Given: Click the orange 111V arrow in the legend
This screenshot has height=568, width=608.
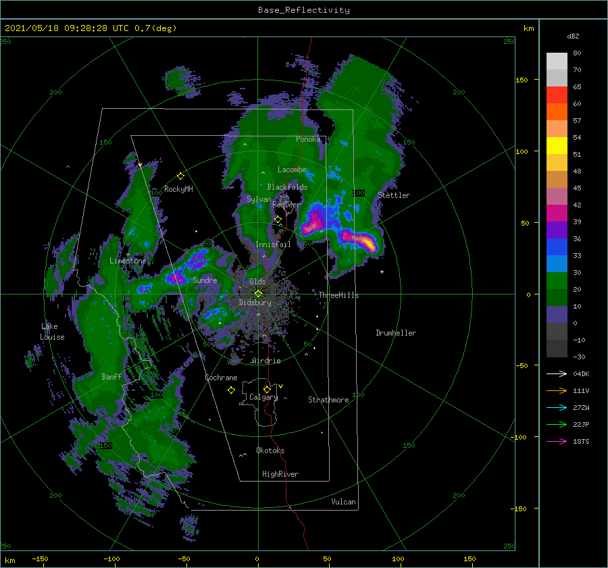Looking at the screenshot, I should click(x=557, y=391).
